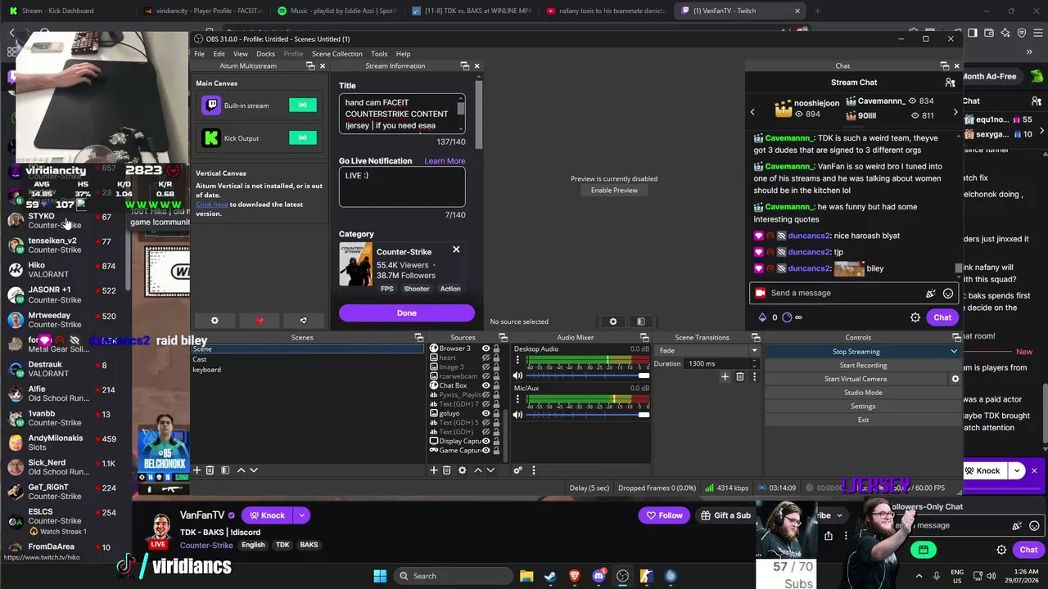Open source properties gear in Sources dock

click(462, 470)
